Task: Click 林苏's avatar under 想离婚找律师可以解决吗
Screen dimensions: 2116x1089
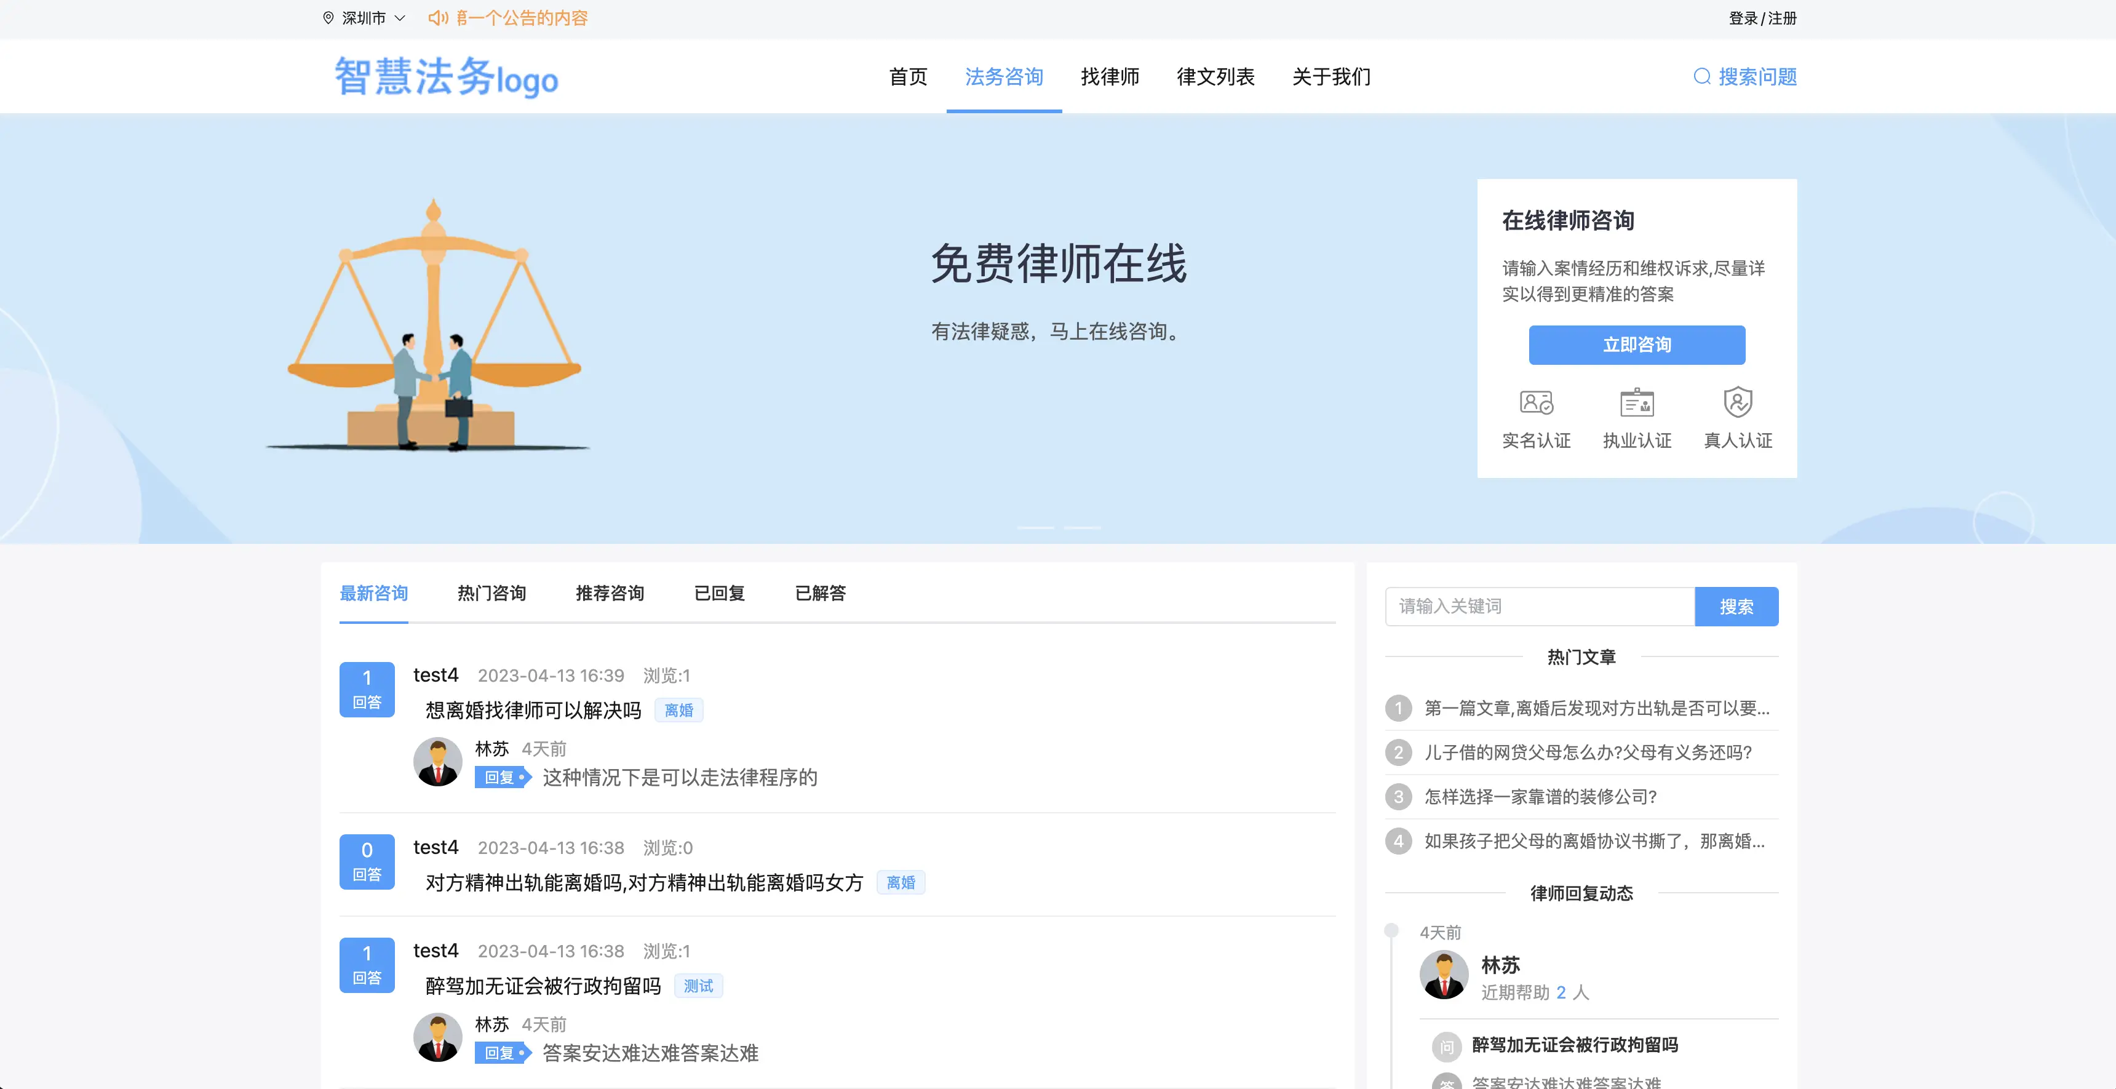Action: 437,761
